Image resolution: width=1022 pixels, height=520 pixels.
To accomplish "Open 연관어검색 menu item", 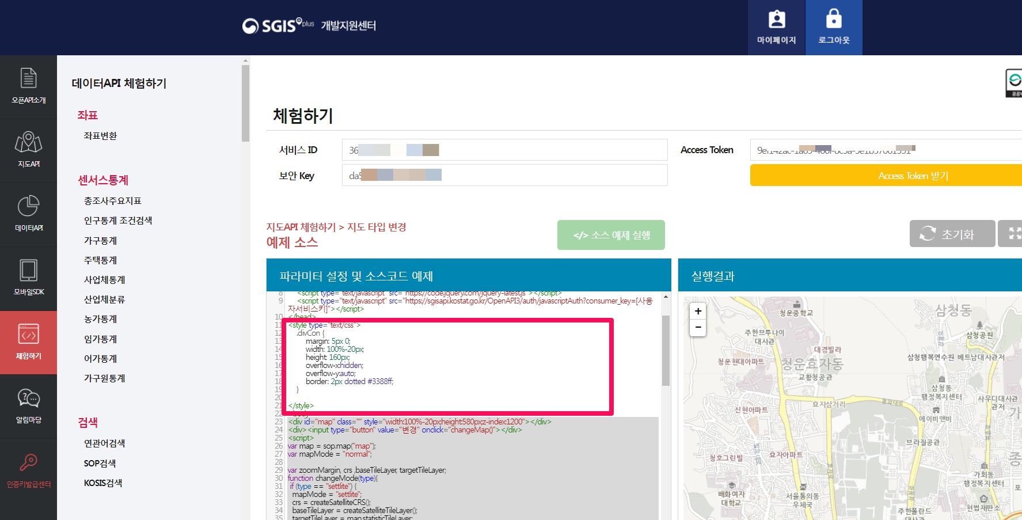I will 104,443.
